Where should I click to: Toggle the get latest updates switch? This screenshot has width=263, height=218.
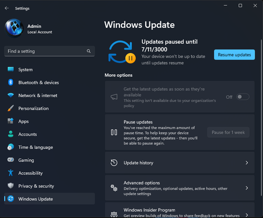tap(243, 97)
